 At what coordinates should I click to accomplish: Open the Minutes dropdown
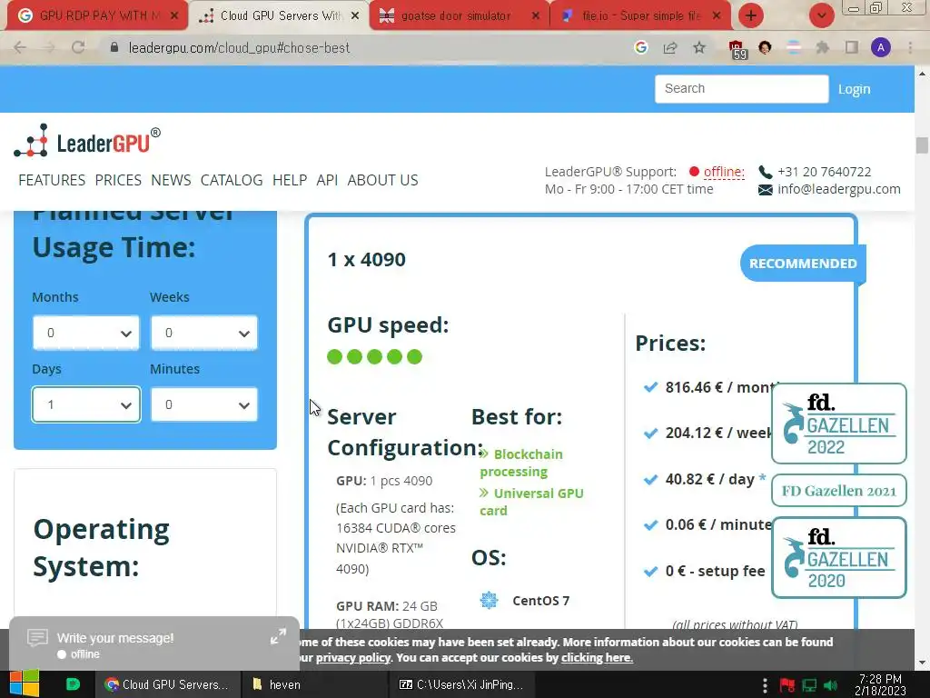coord(204,404)
